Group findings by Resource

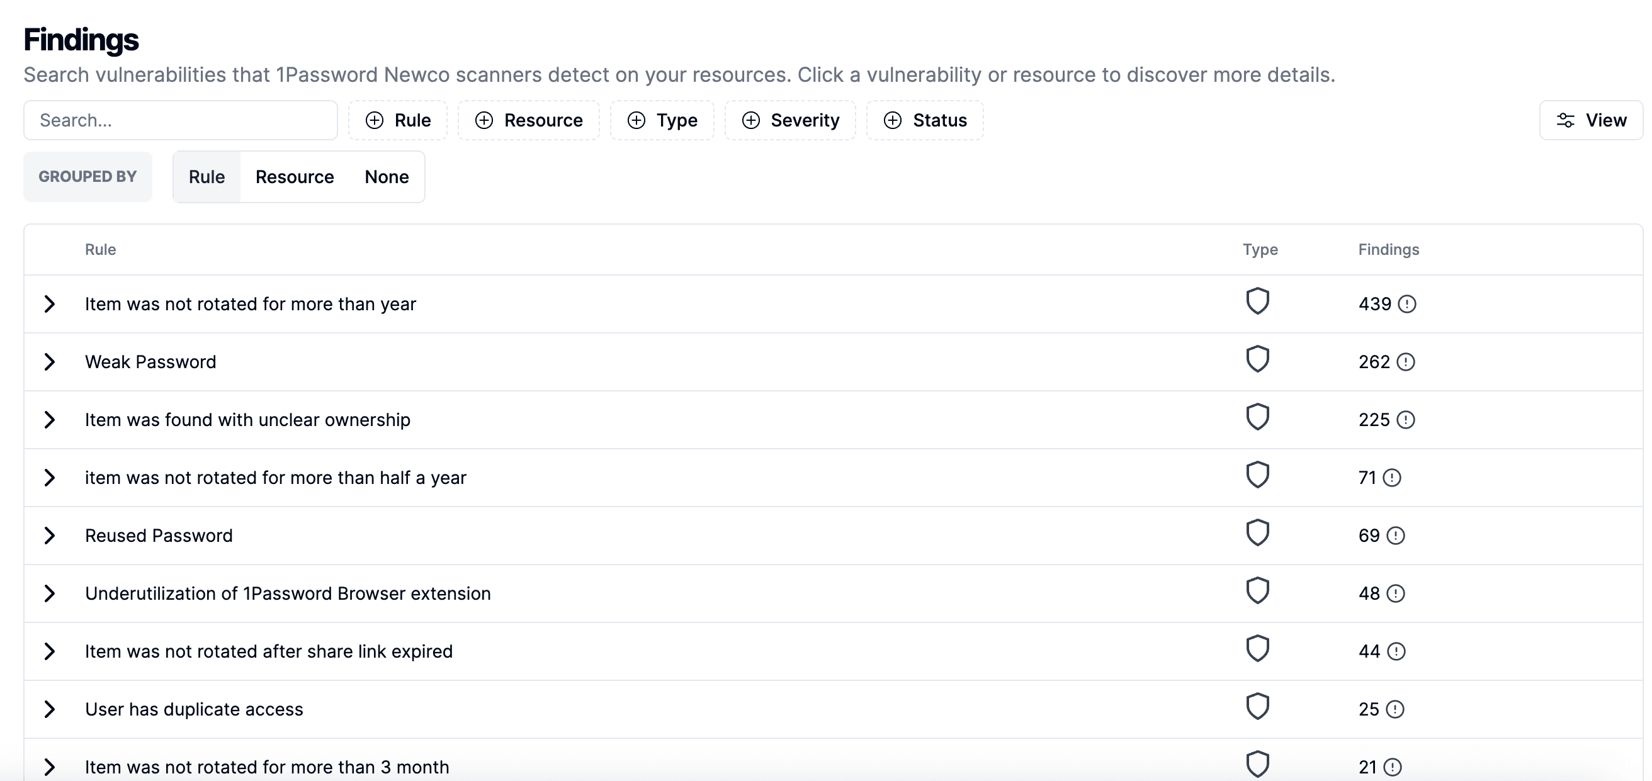pyautogui.click(x=295, y=177)
